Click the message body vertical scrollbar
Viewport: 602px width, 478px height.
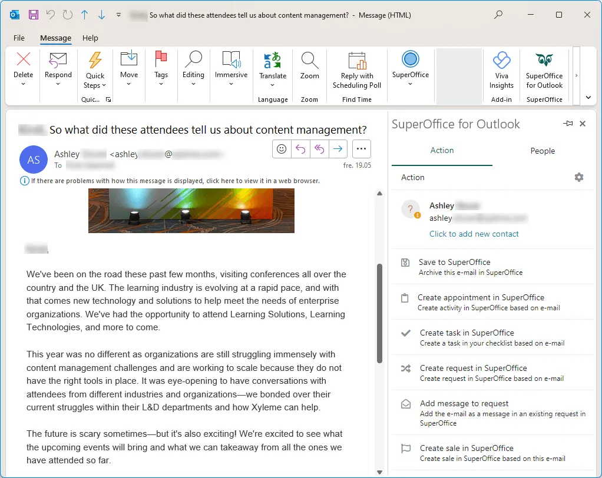380,312
